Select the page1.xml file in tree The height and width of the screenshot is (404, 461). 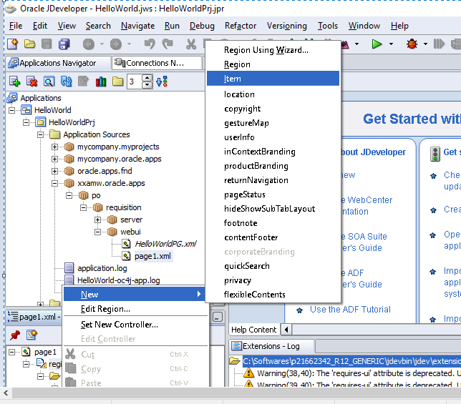coord(152,256)
